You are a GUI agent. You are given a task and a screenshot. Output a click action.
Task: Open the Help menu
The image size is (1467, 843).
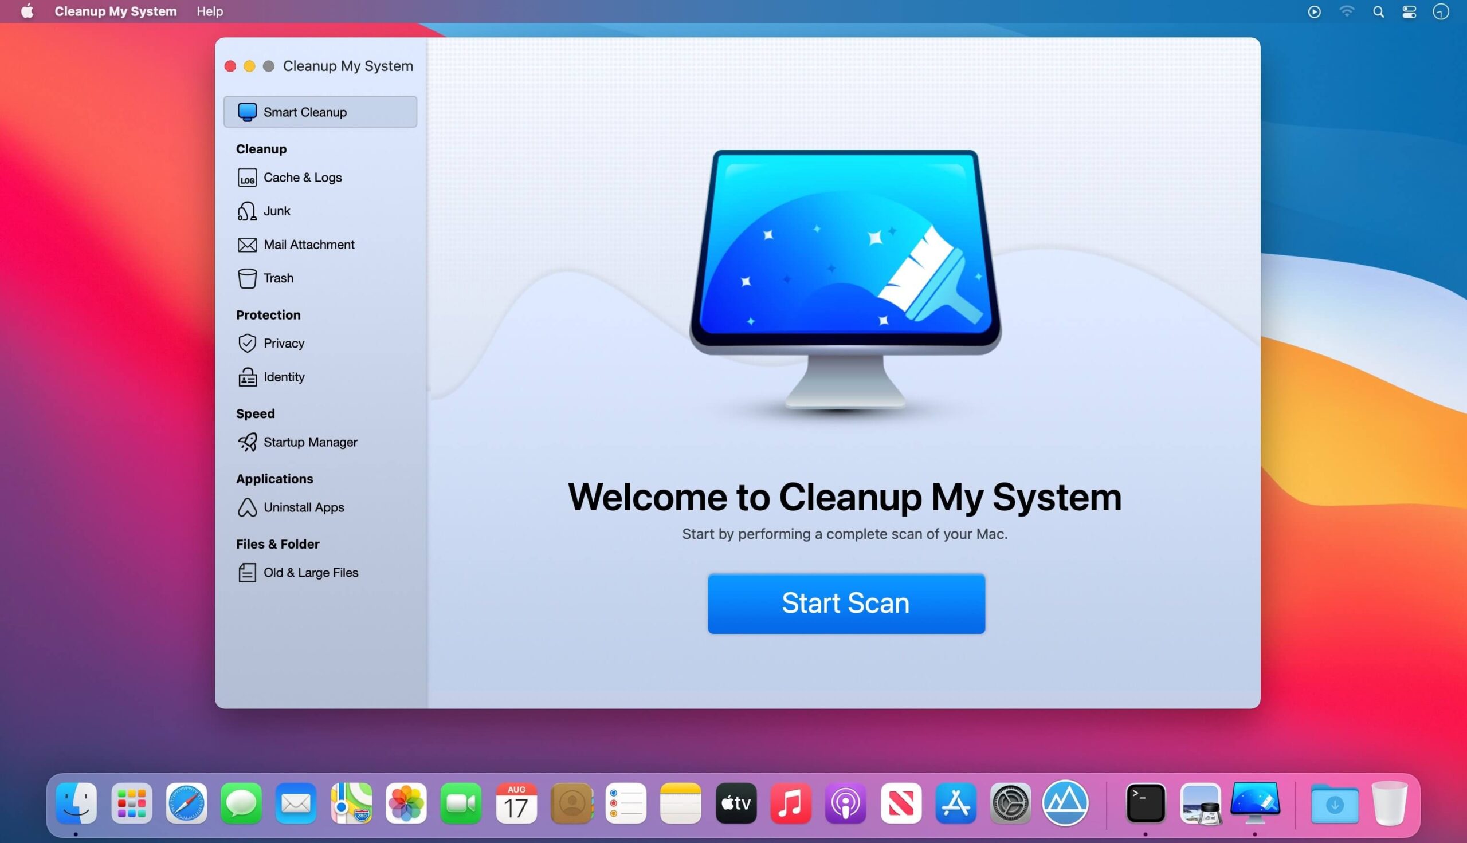(x=210, y=11)
